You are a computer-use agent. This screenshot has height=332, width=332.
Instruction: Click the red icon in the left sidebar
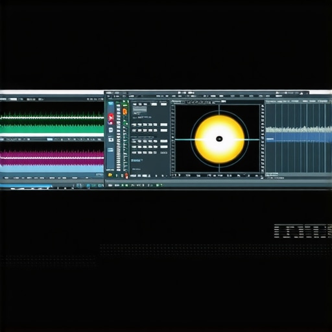click(x=111, y=117)
